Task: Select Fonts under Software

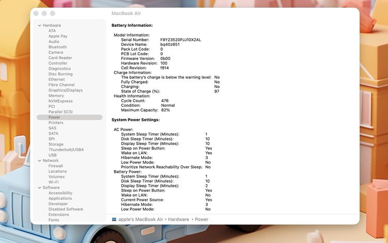Action: coord(54,220)
